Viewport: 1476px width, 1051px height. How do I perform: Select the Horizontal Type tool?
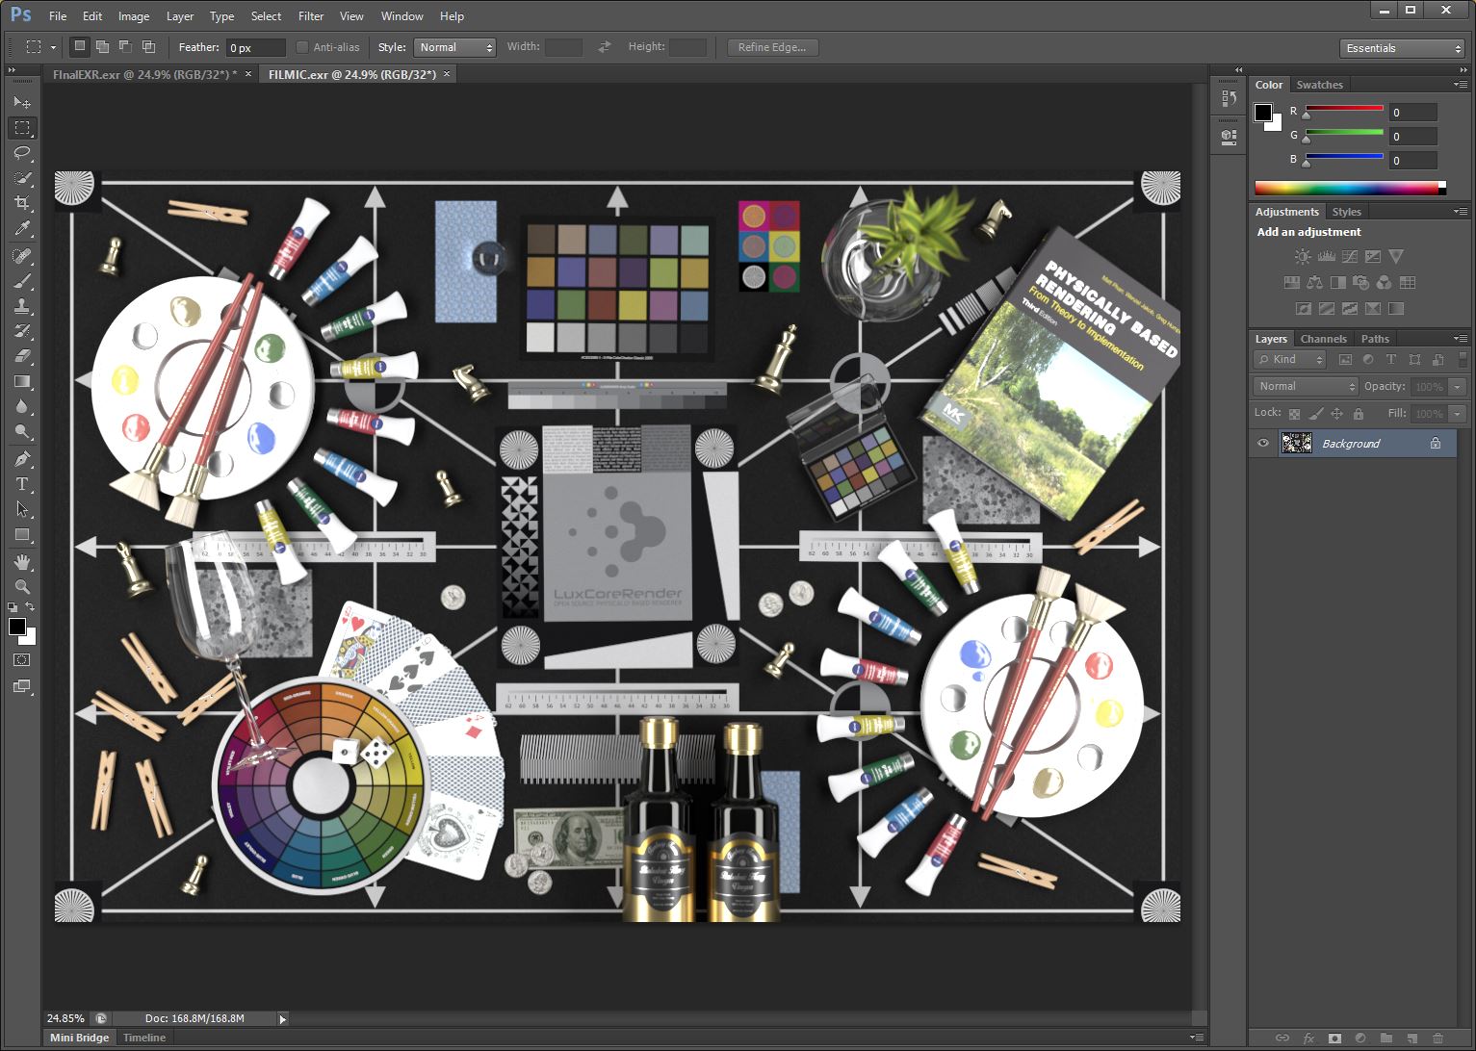[22, 484]
